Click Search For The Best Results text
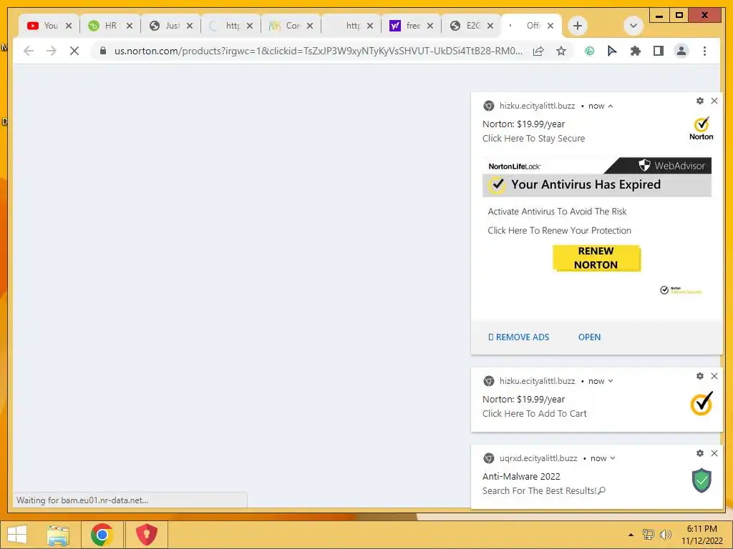Screen dimensions: 733x549 [544, 490]
